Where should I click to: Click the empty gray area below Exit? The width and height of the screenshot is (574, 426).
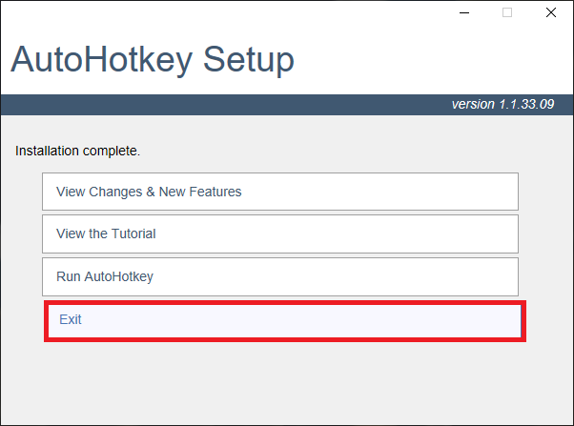click(287, 383)
